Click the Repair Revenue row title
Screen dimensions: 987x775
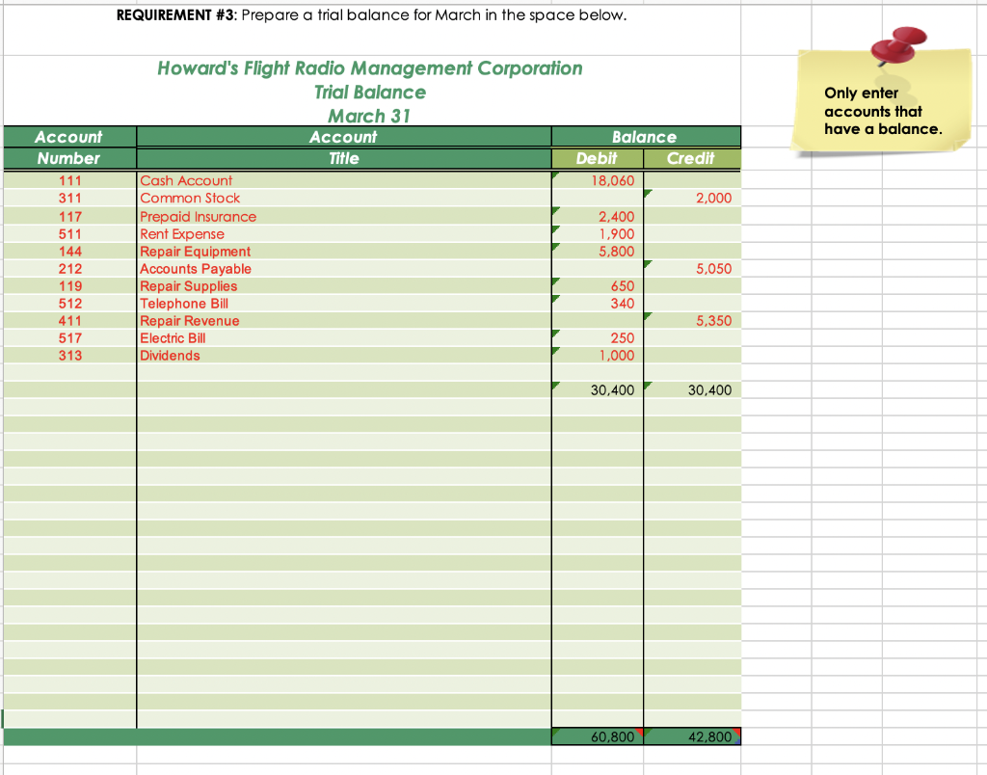(x=191, y=321)
